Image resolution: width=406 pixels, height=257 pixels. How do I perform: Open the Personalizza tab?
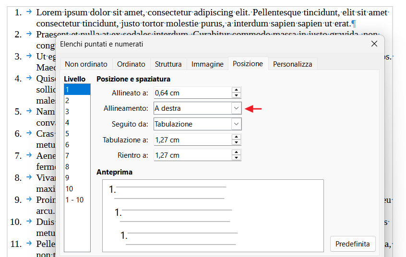click(293, 64)
